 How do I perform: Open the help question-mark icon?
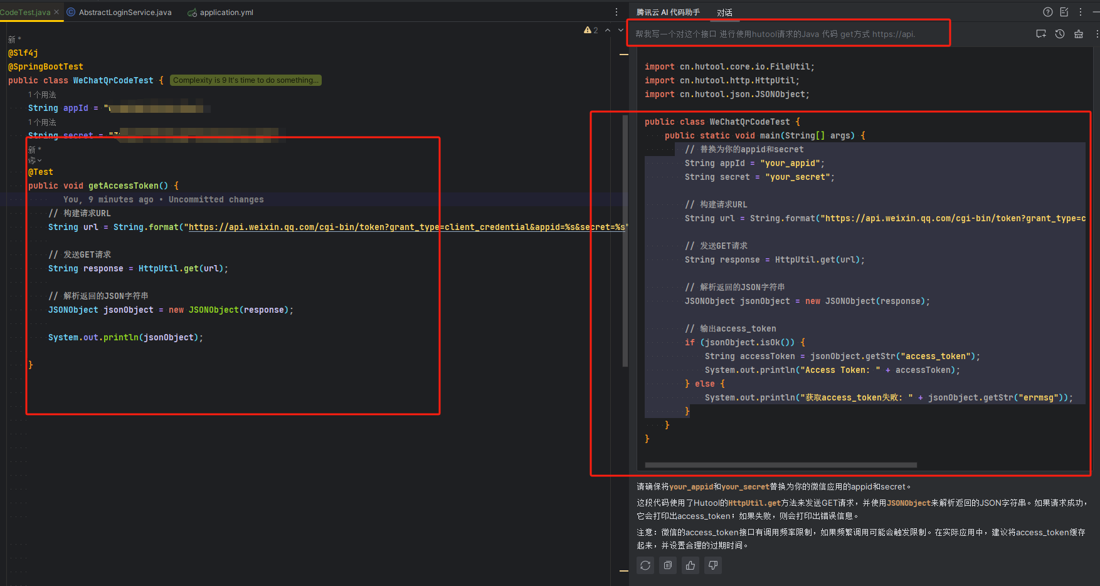tap(1048, 12)
